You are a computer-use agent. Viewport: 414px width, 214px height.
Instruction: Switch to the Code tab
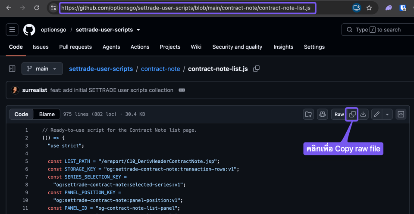[x=16, y=47]
